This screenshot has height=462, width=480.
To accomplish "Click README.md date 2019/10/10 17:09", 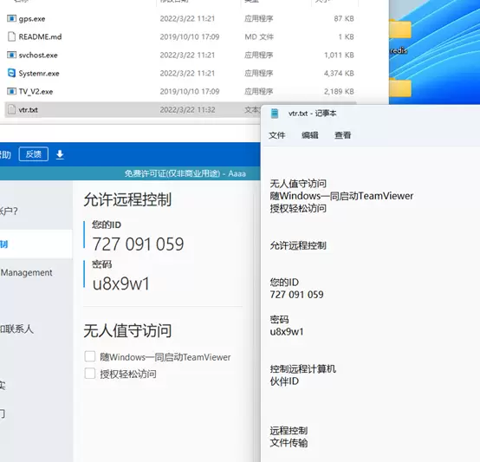I will coord(190,37).
